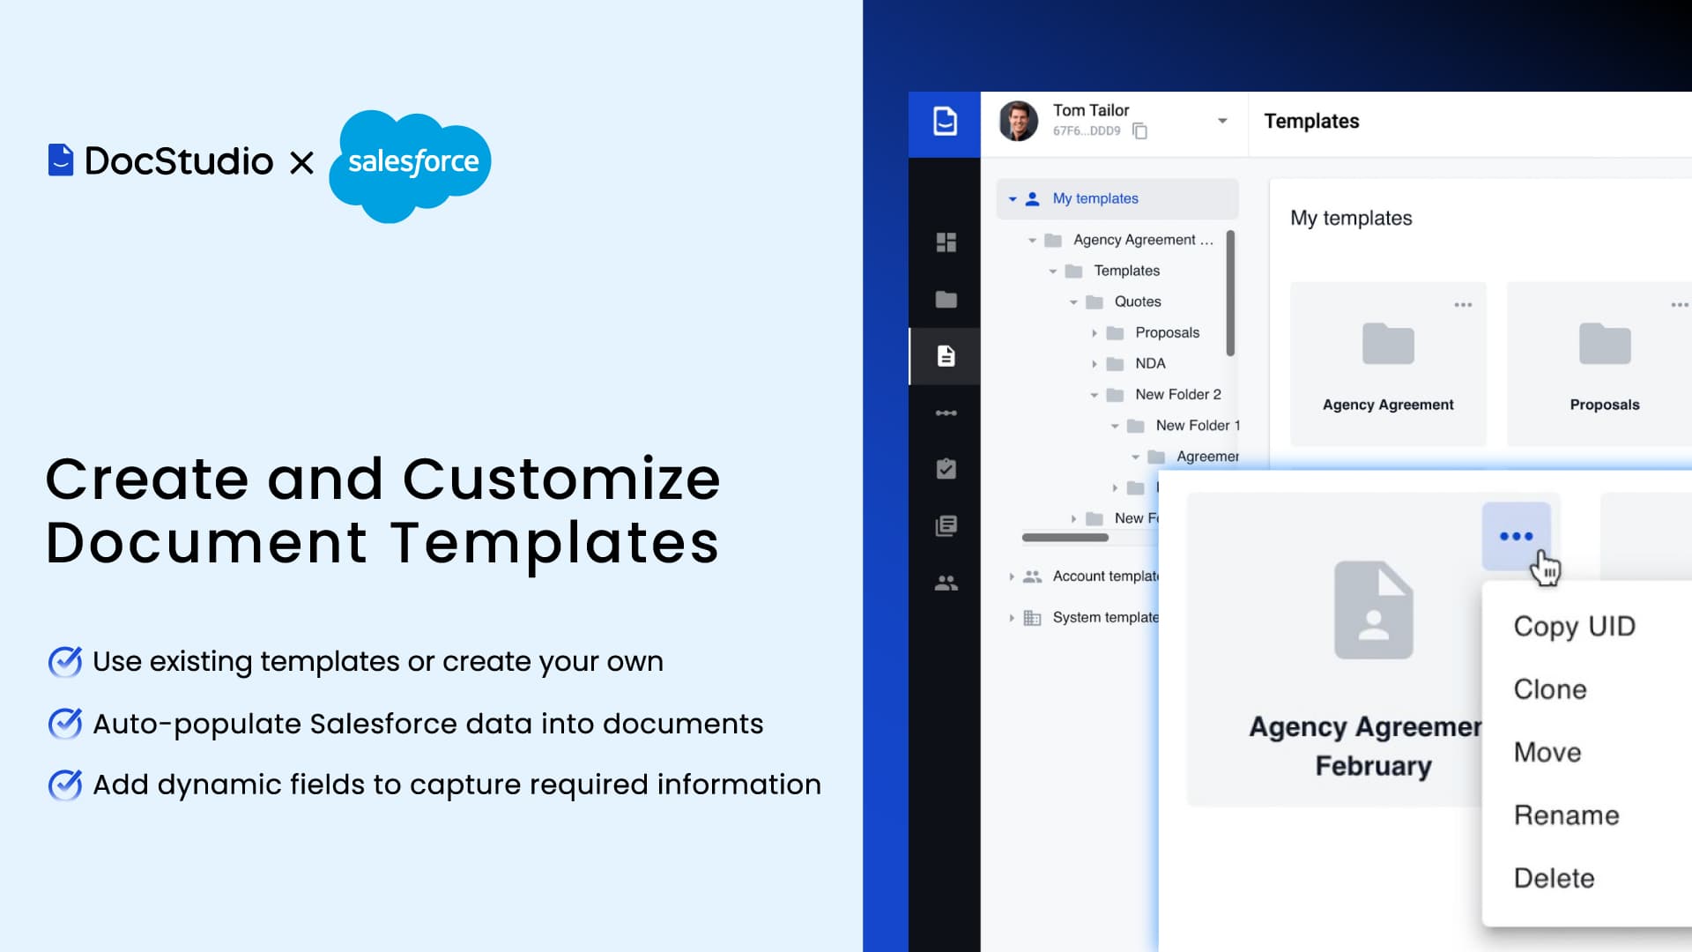Click the DocStudio logo in the blue sidebar

(945, 122)
